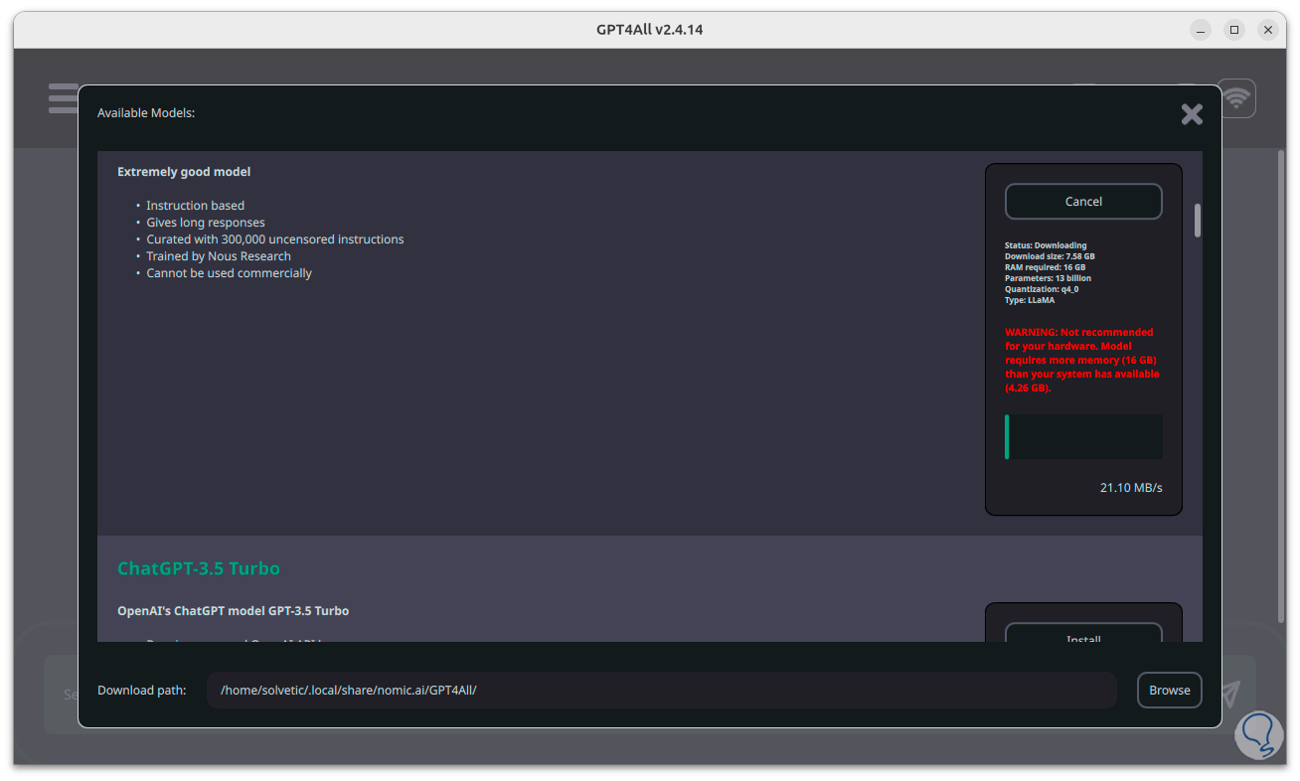Viewport: 1300px width, 781px height.
Task: Close the Available Models dialog
Action: [1192, 114]
